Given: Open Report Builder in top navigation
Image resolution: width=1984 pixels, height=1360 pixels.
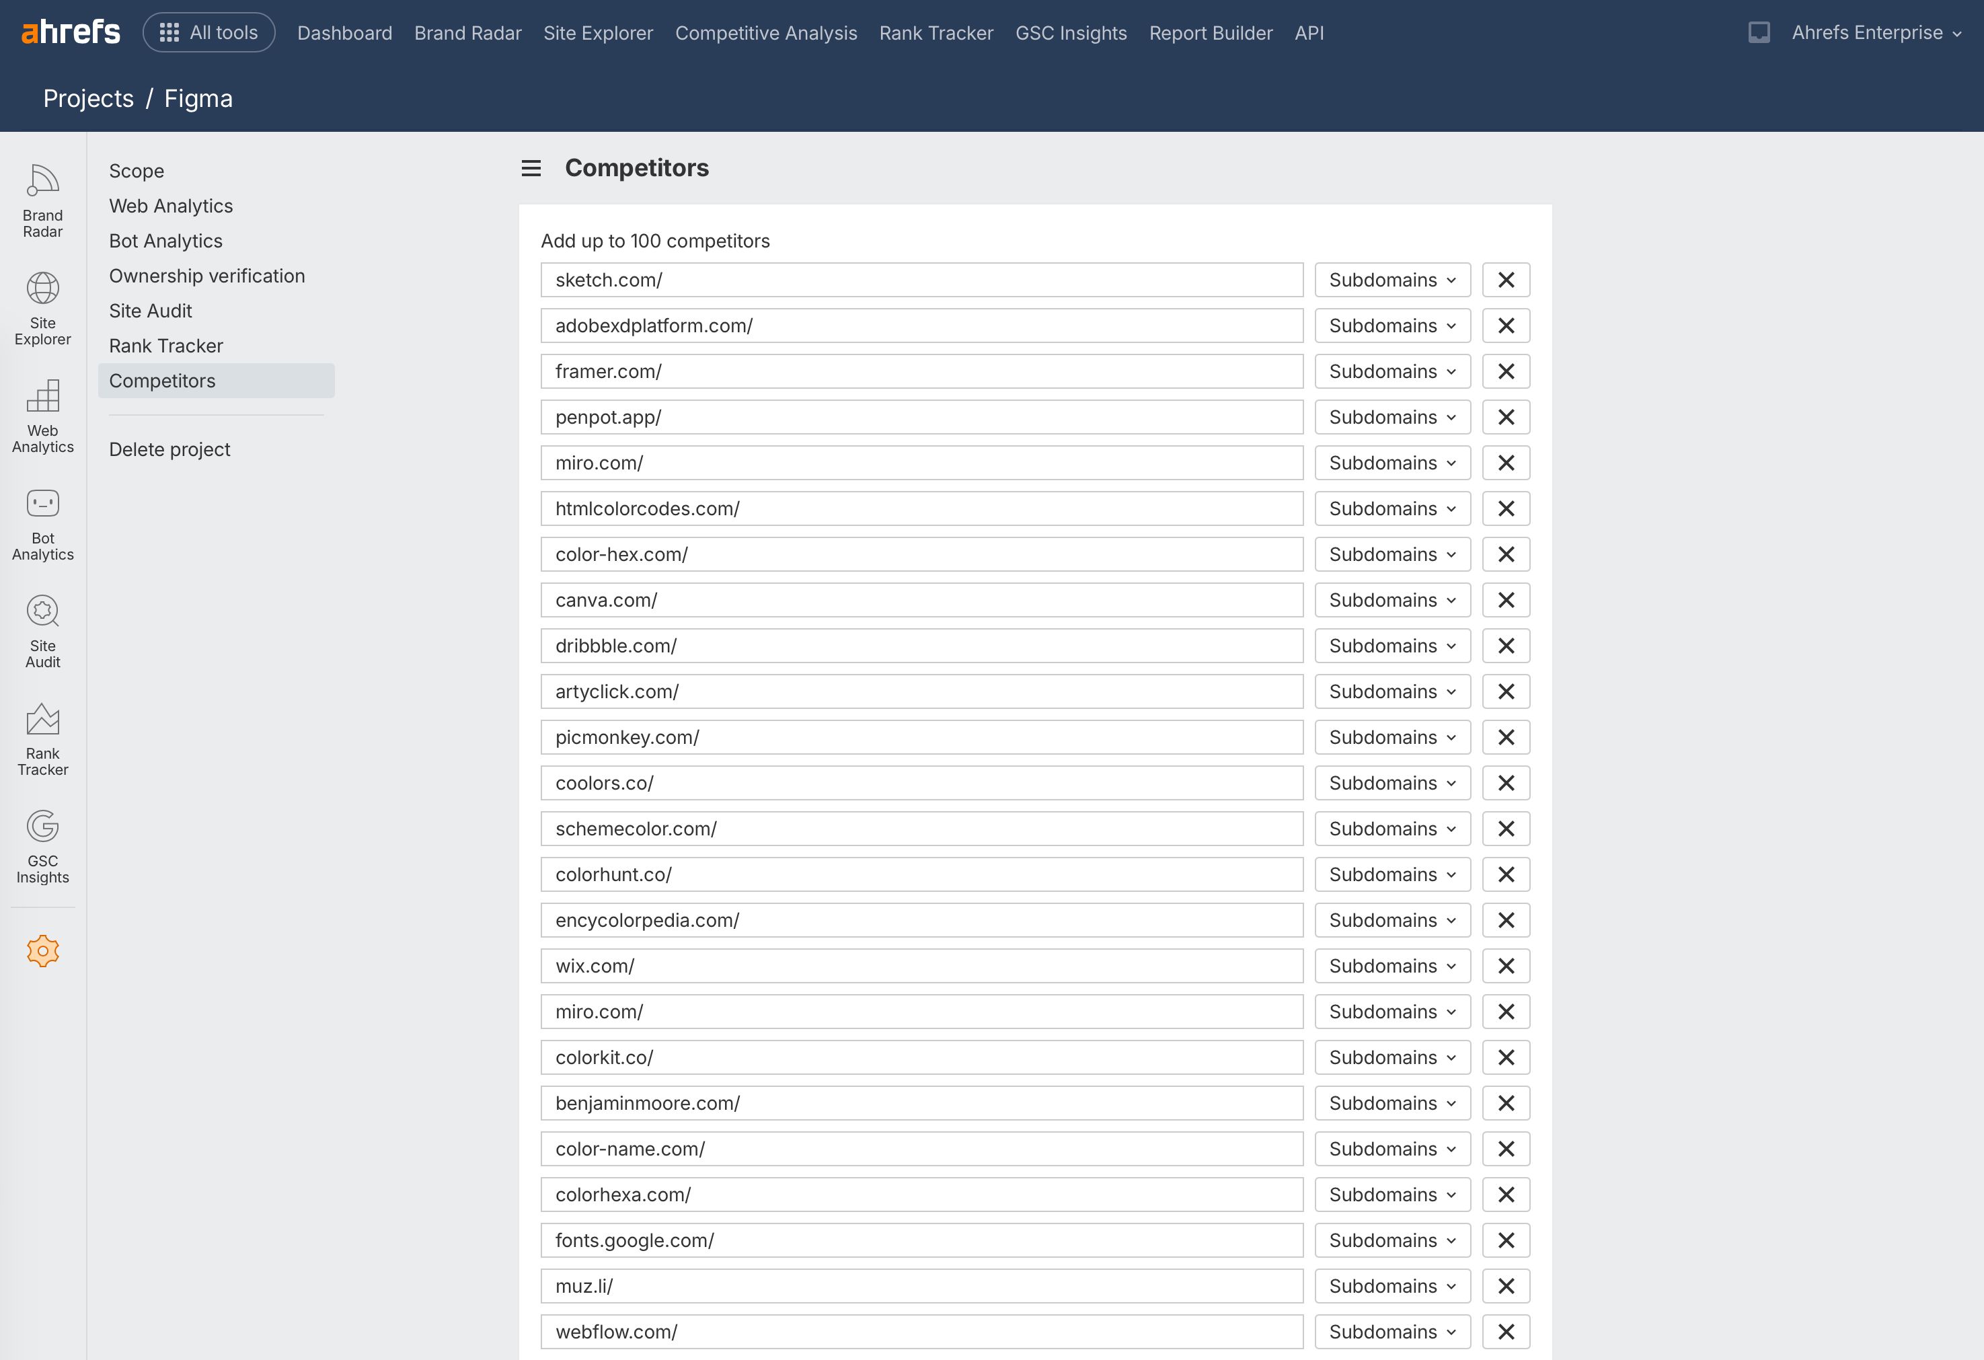Looking at the screenshot, I should click(1211, 34).
